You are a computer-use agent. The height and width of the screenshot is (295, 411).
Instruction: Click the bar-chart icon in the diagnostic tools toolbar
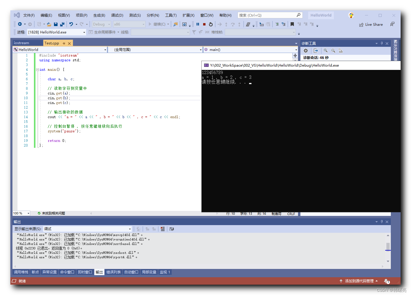[341, 51]
